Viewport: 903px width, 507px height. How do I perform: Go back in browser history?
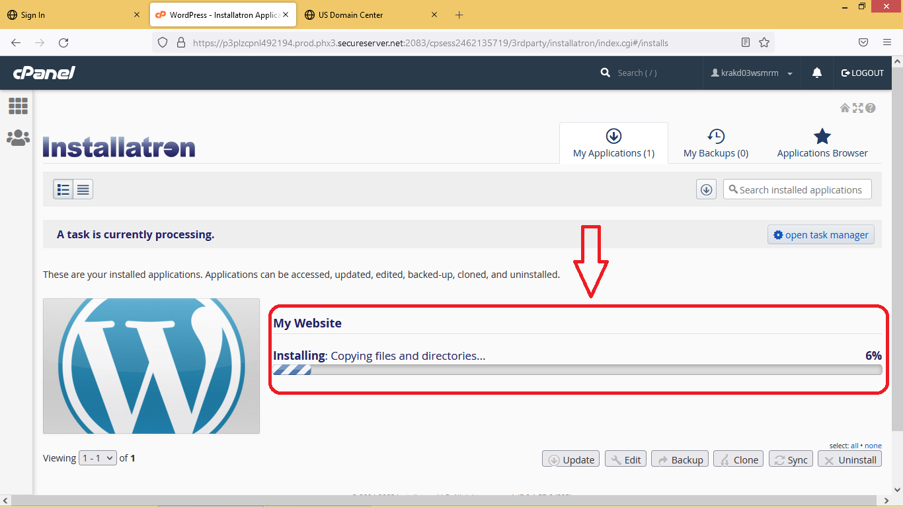16,42
